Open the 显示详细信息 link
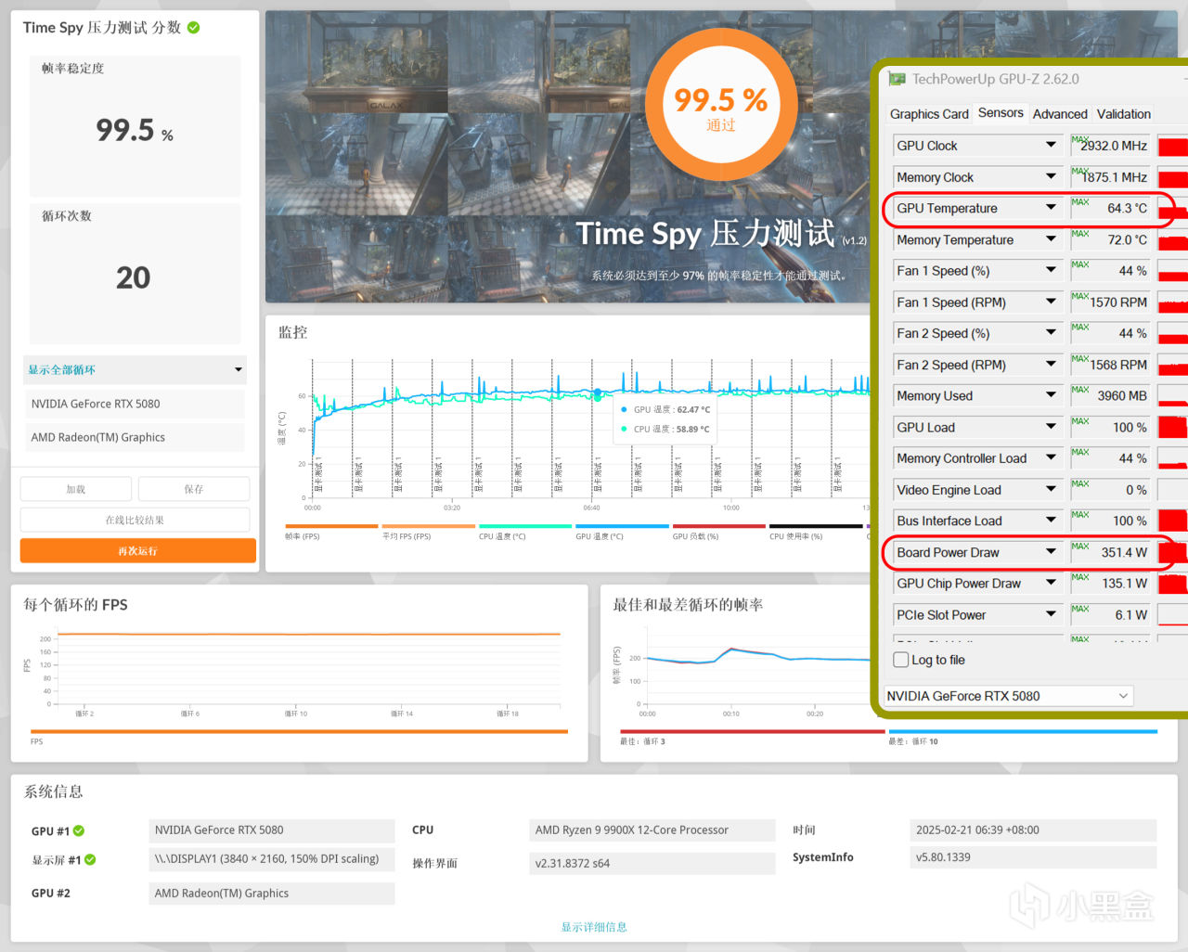This screenshot has height=952, width=1188. 594,927
